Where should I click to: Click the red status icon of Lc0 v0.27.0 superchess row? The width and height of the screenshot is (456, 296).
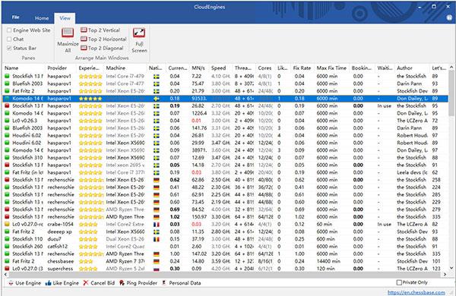click(x=8, y=269)
